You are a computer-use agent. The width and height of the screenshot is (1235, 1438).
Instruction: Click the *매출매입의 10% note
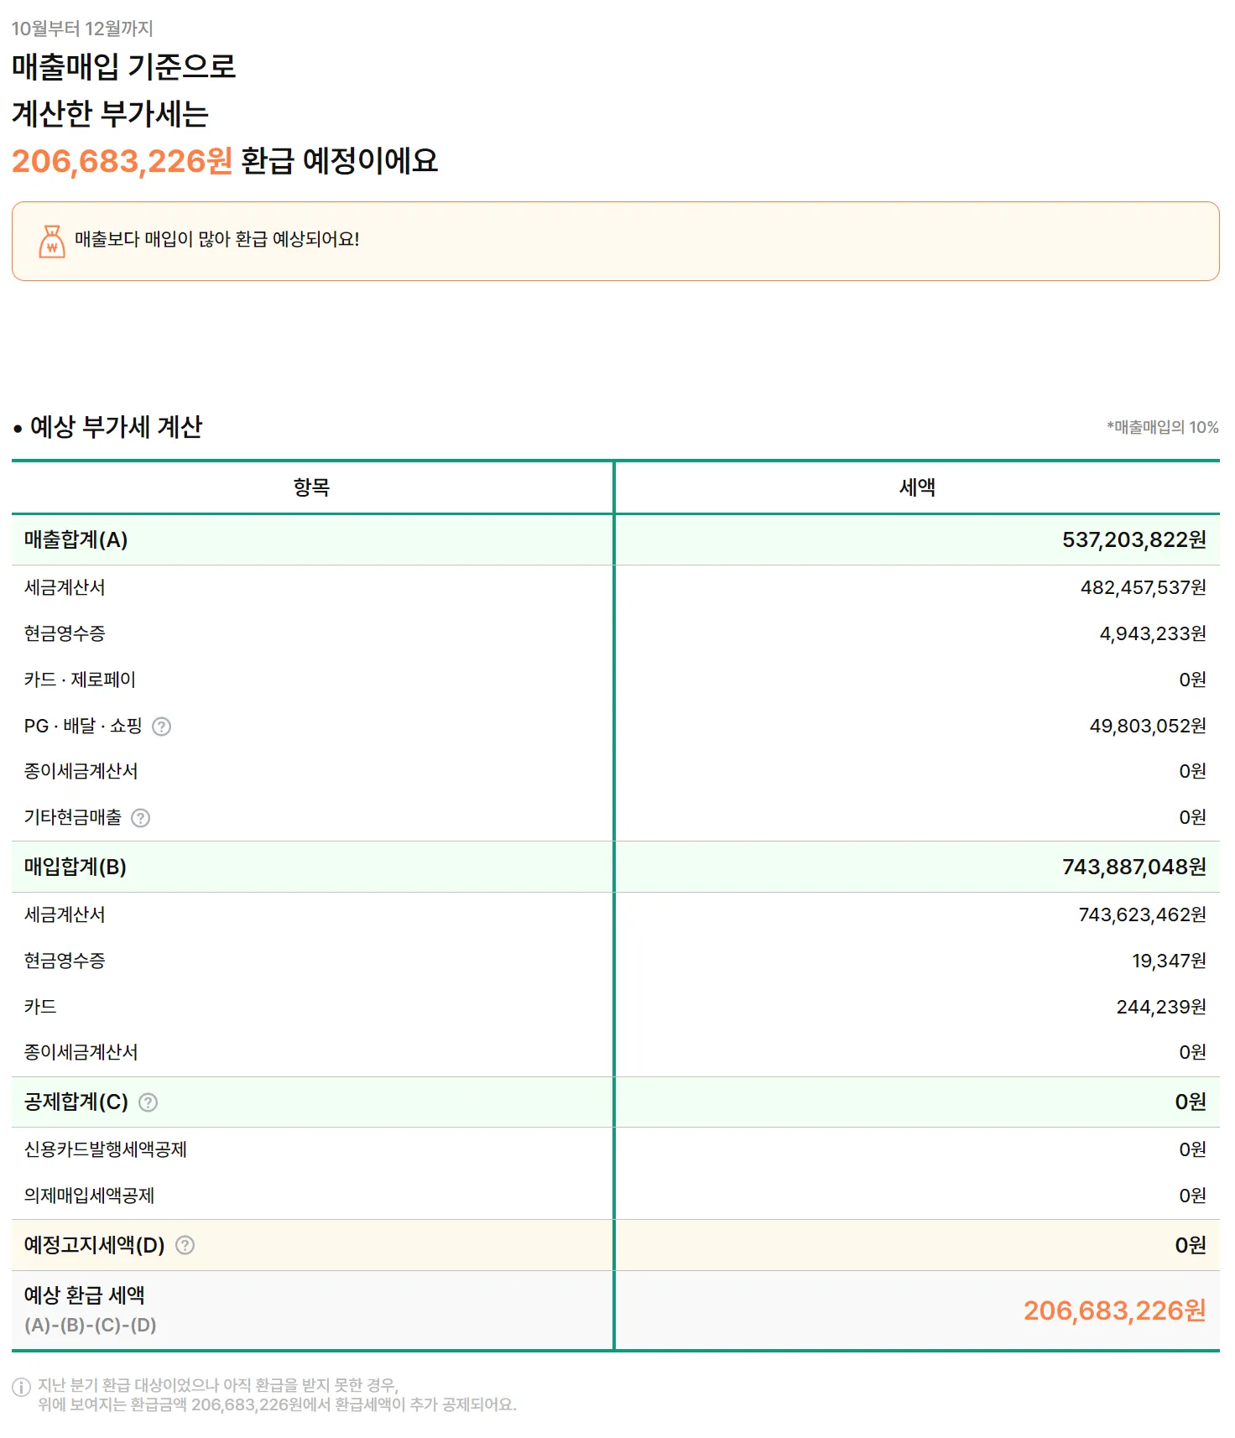point(1162,427)
